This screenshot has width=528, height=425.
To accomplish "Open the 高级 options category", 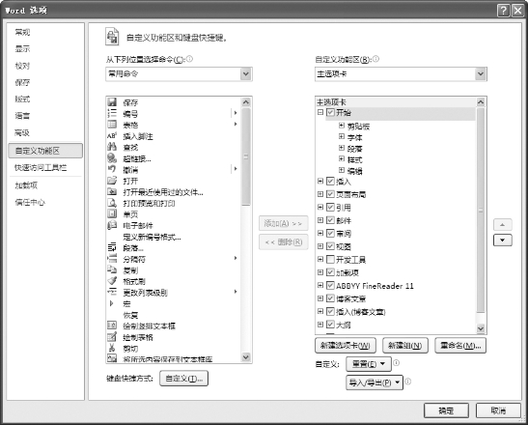I will [x=22, y=132].
